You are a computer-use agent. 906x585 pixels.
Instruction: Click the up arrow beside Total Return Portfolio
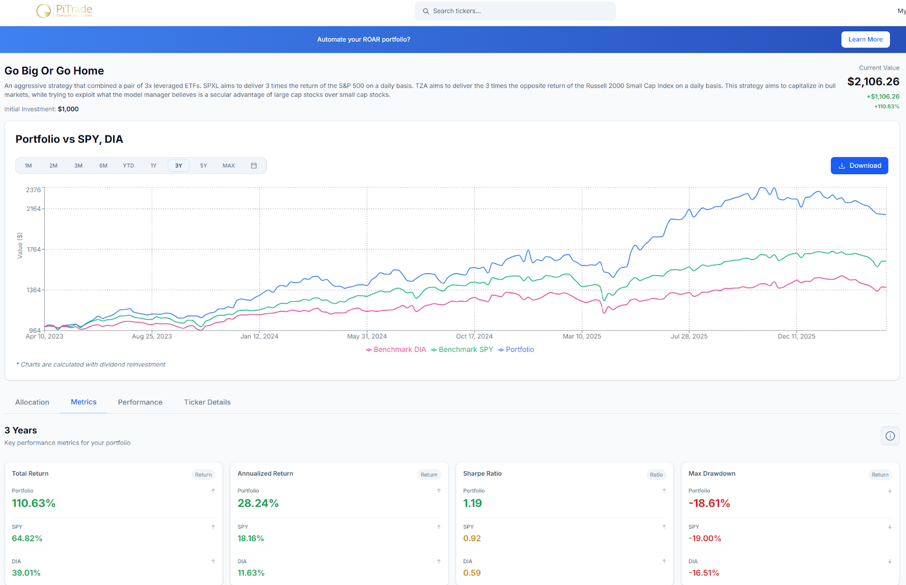[213, 491]
